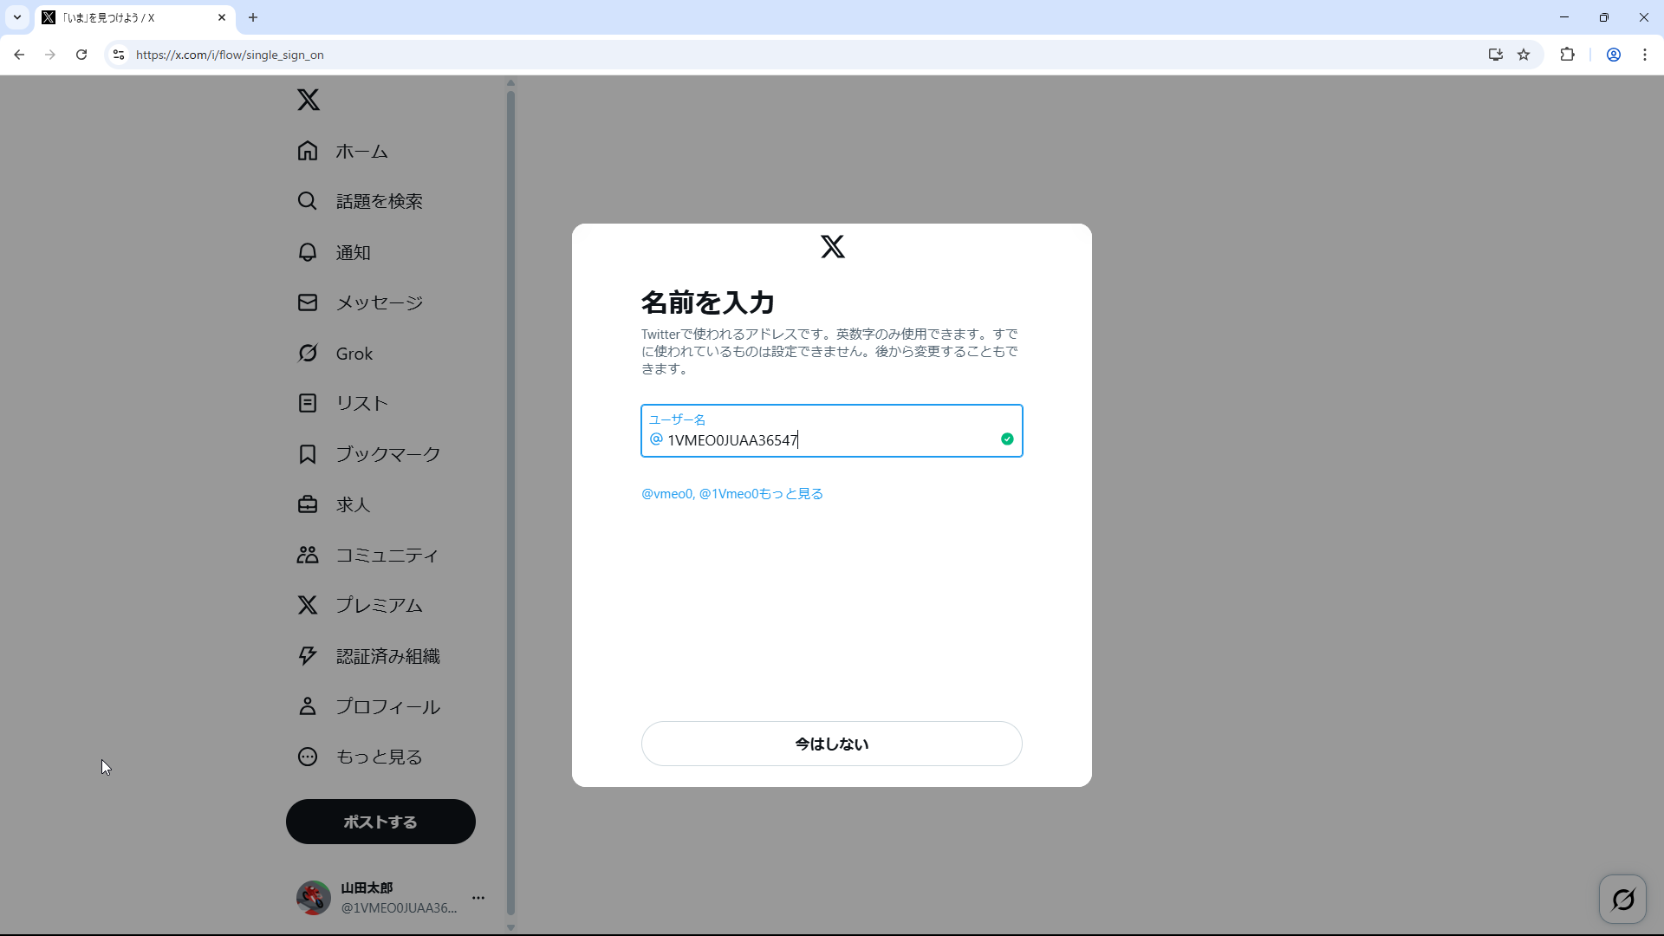Expand the tab search dropdown arrow
Screen dimensions: 1664x936
point(16,17)
